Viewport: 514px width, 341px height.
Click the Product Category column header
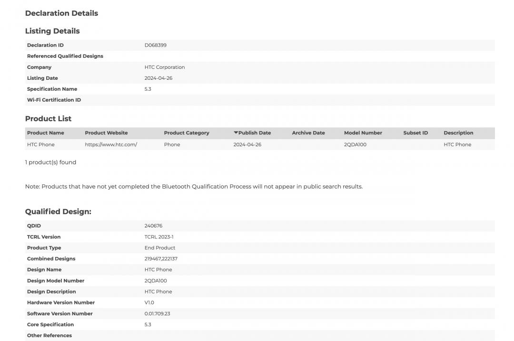[186, 133]
